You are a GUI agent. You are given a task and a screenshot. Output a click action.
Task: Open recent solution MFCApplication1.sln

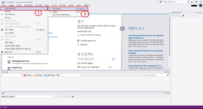tap(21, 61)
